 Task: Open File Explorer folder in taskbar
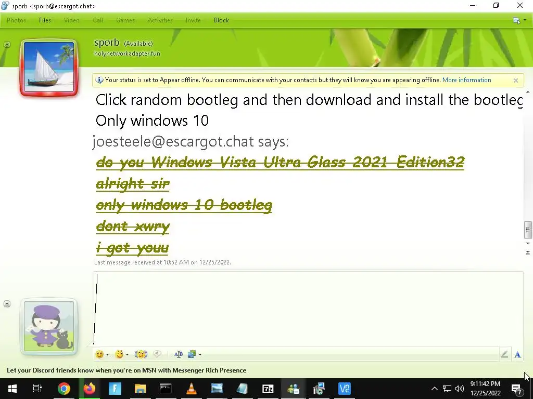tap(140, 389)
